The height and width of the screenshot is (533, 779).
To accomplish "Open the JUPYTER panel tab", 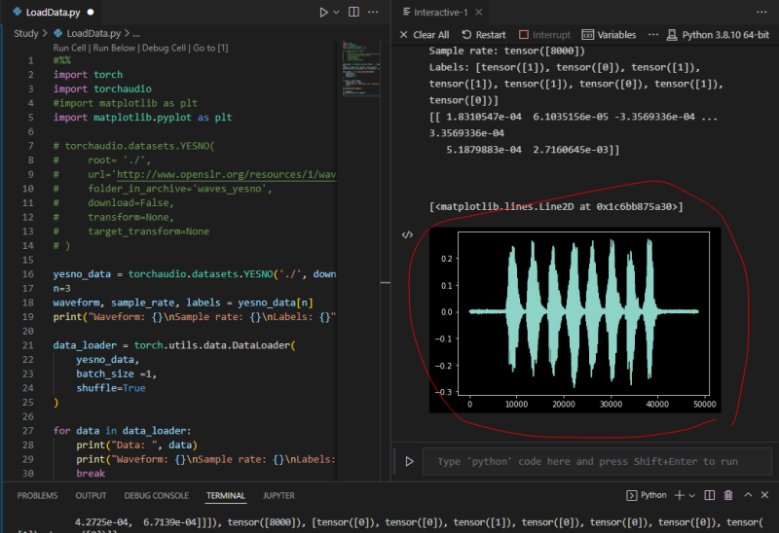I will coord(278,495).
